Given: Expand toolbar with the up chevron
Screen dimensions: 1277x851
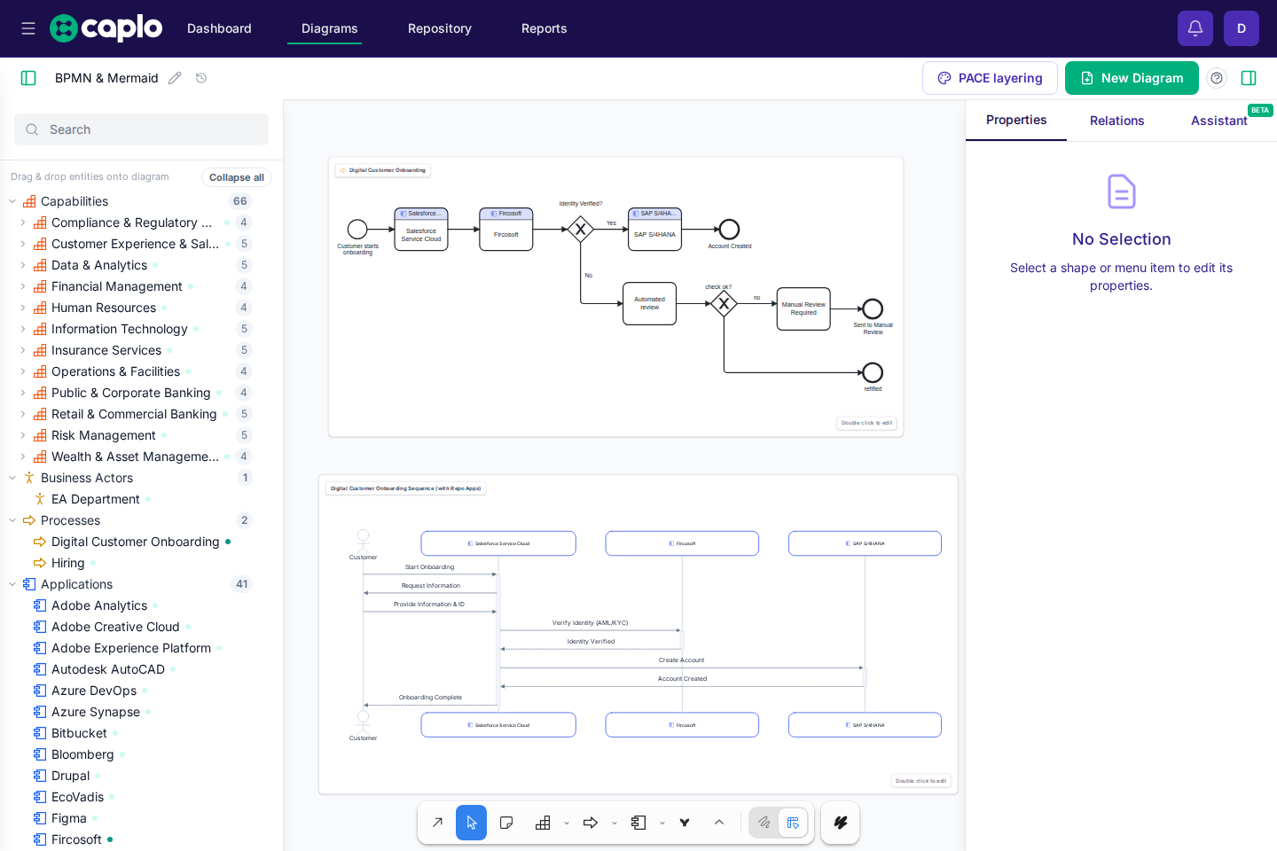Looking at the screenshot, I should 719,823.
